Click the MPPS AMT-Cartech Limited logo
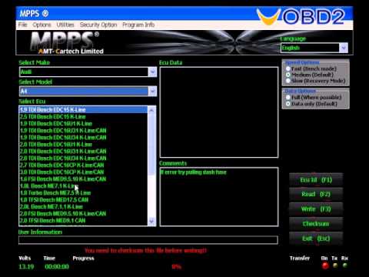The width and height of the screenshot is (369, 277). pos(67,43)
